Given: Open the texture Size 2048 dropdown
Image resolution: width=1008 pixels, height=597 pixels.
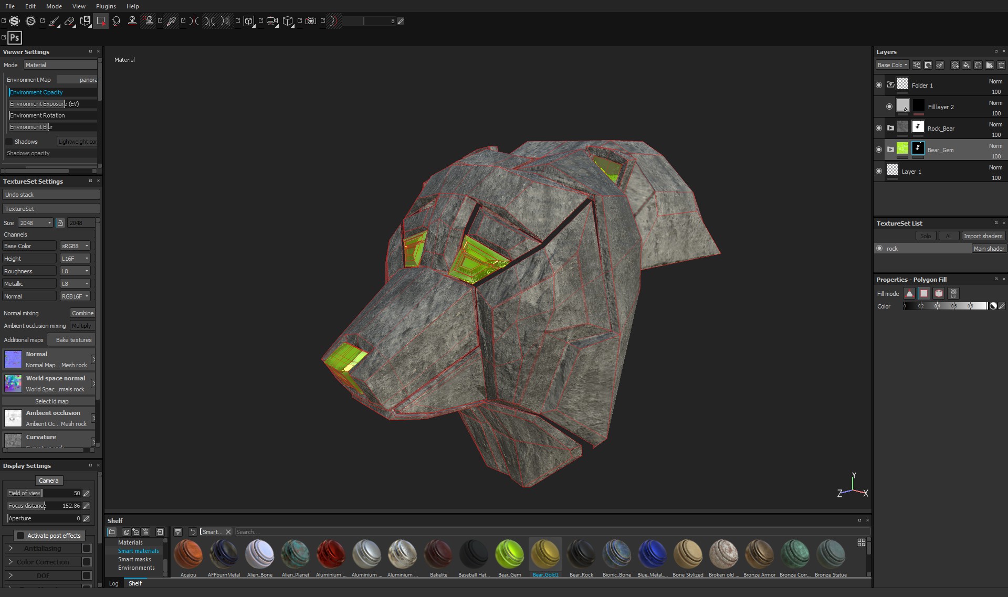Looking at the screenshot, I should (x=36, y=223).
